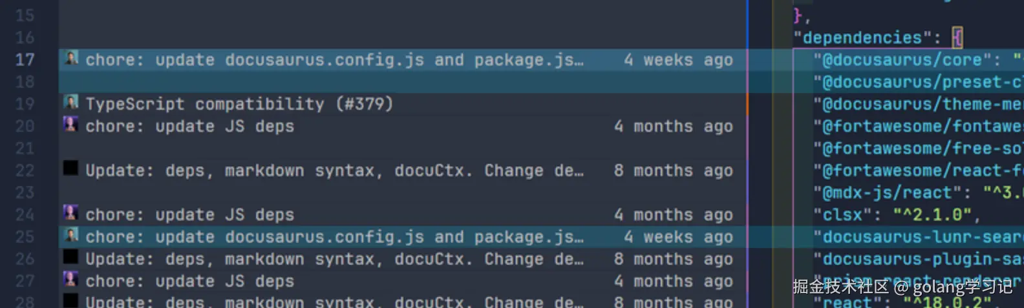
Task: Fold the "dependencies" block at its opening brace
Action: [957, 37]
